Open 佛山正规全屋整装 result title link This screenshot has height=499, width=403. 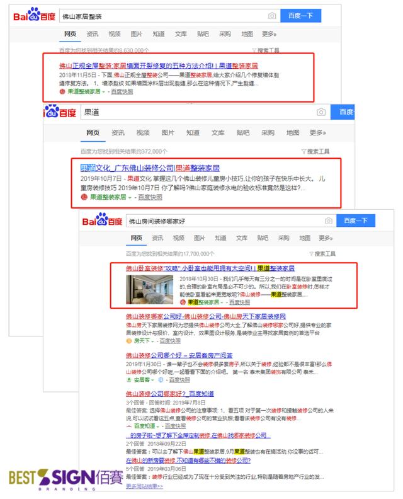[159, 66]
